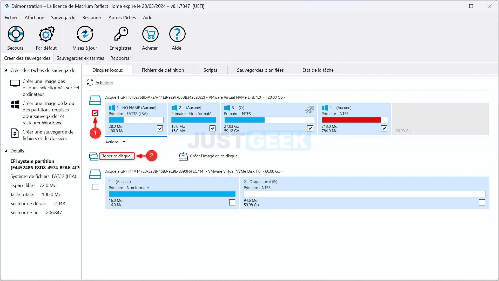This screenshot has height=281, width=499.
Task: Open the Affichage menu
Action: pyautogui.click(x=34, y=17)
